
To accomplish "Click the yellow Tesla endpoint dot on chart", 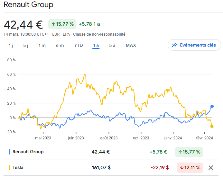I will coord(212,126).
